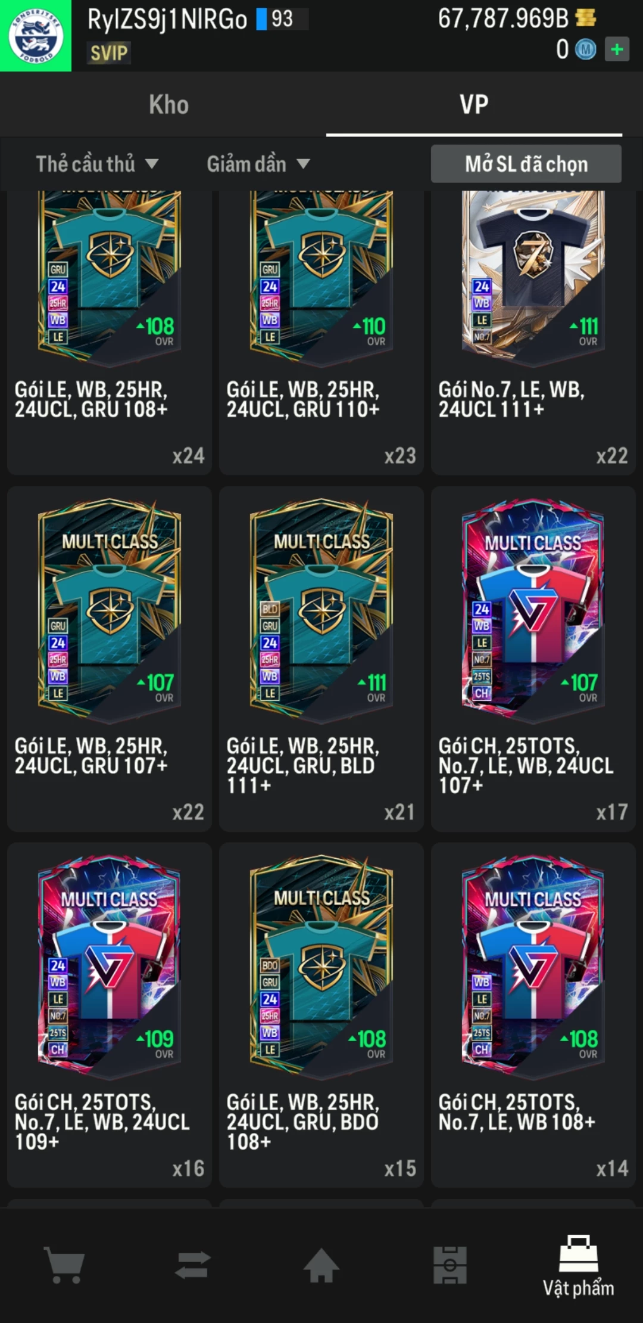Tap the SVIP badge
This screenshot has height=1323, width=643.
coord(109,53)
